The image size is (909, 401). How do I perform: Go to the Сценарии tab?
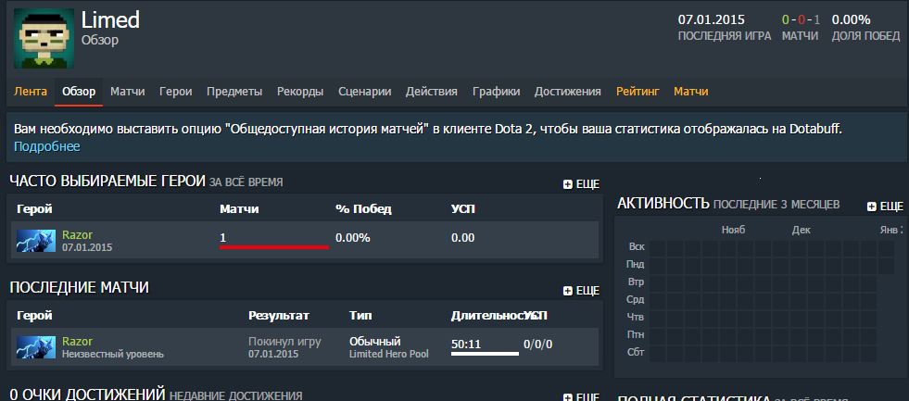365,92
